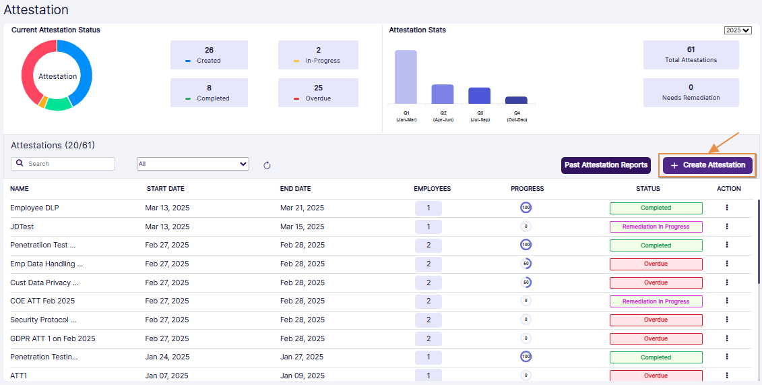
Task: Click the Total Attestations stat card
Action: coord(691,54)
